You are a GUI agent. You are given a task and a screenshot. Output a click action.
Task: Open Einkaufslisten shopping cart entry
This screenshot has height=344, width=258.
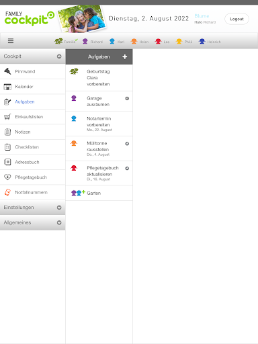(33, 117)
